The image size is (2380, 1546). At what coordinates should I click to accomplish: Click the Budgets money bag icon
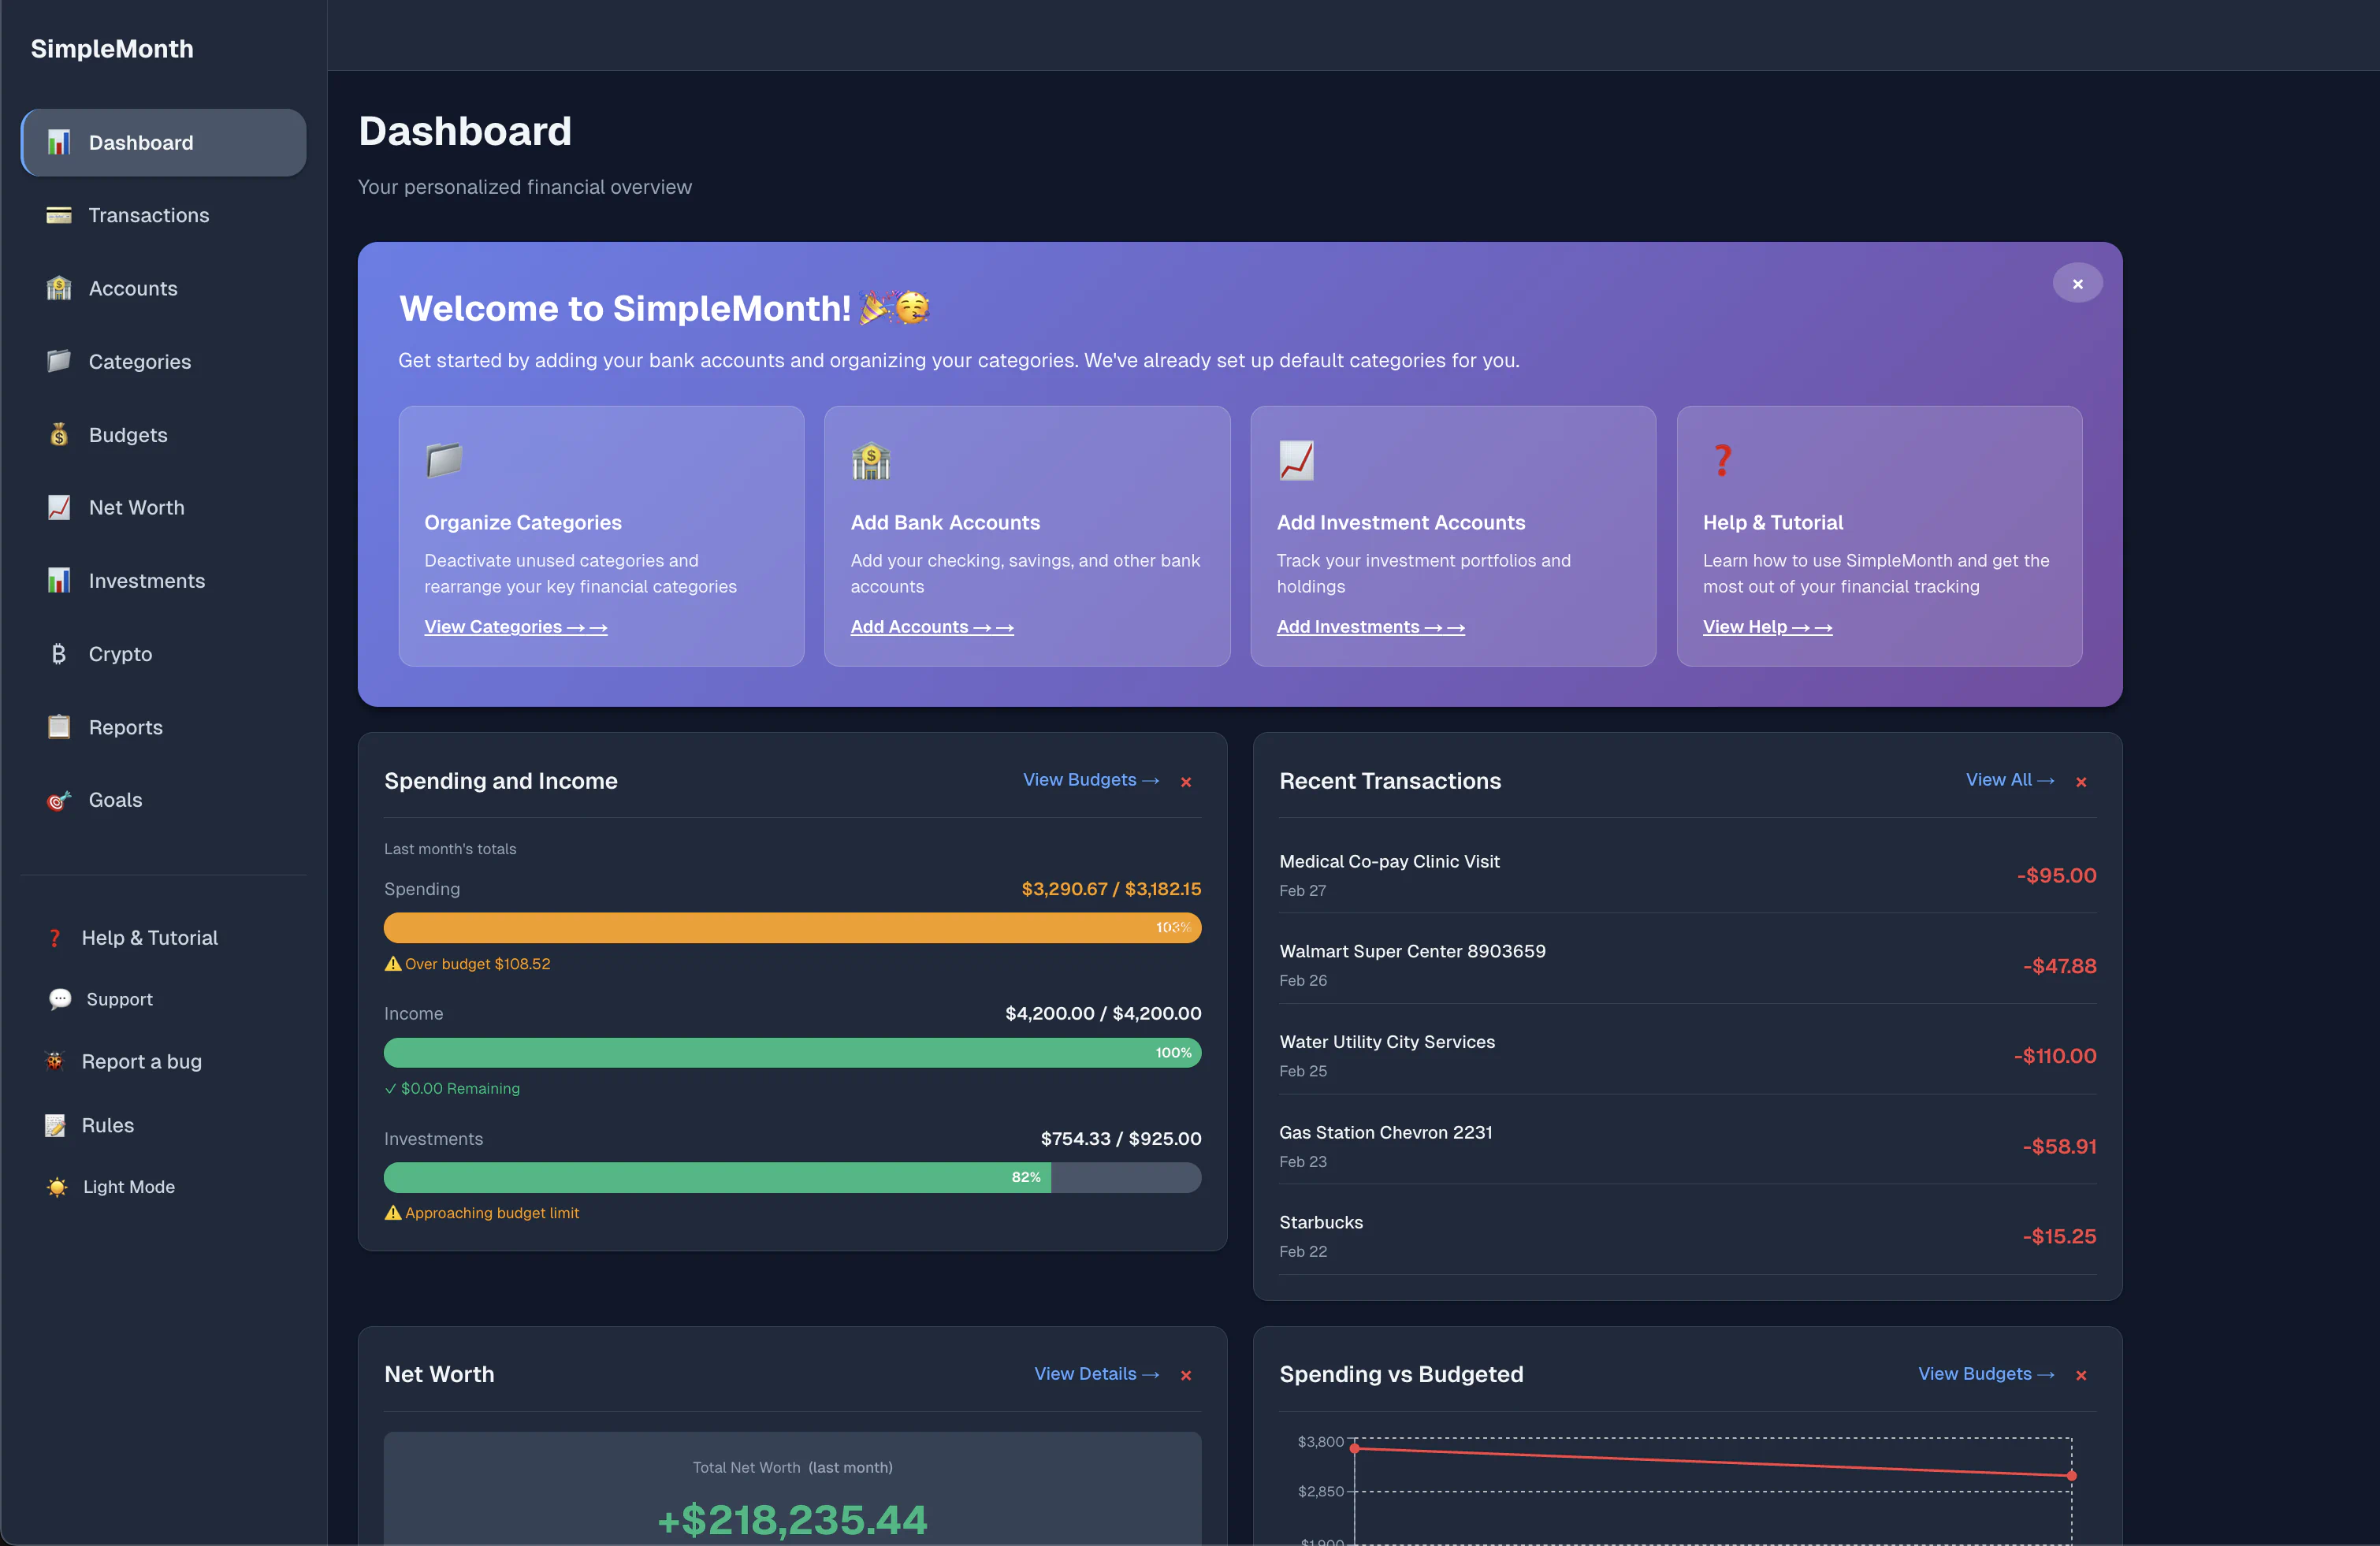coord(58,434)
